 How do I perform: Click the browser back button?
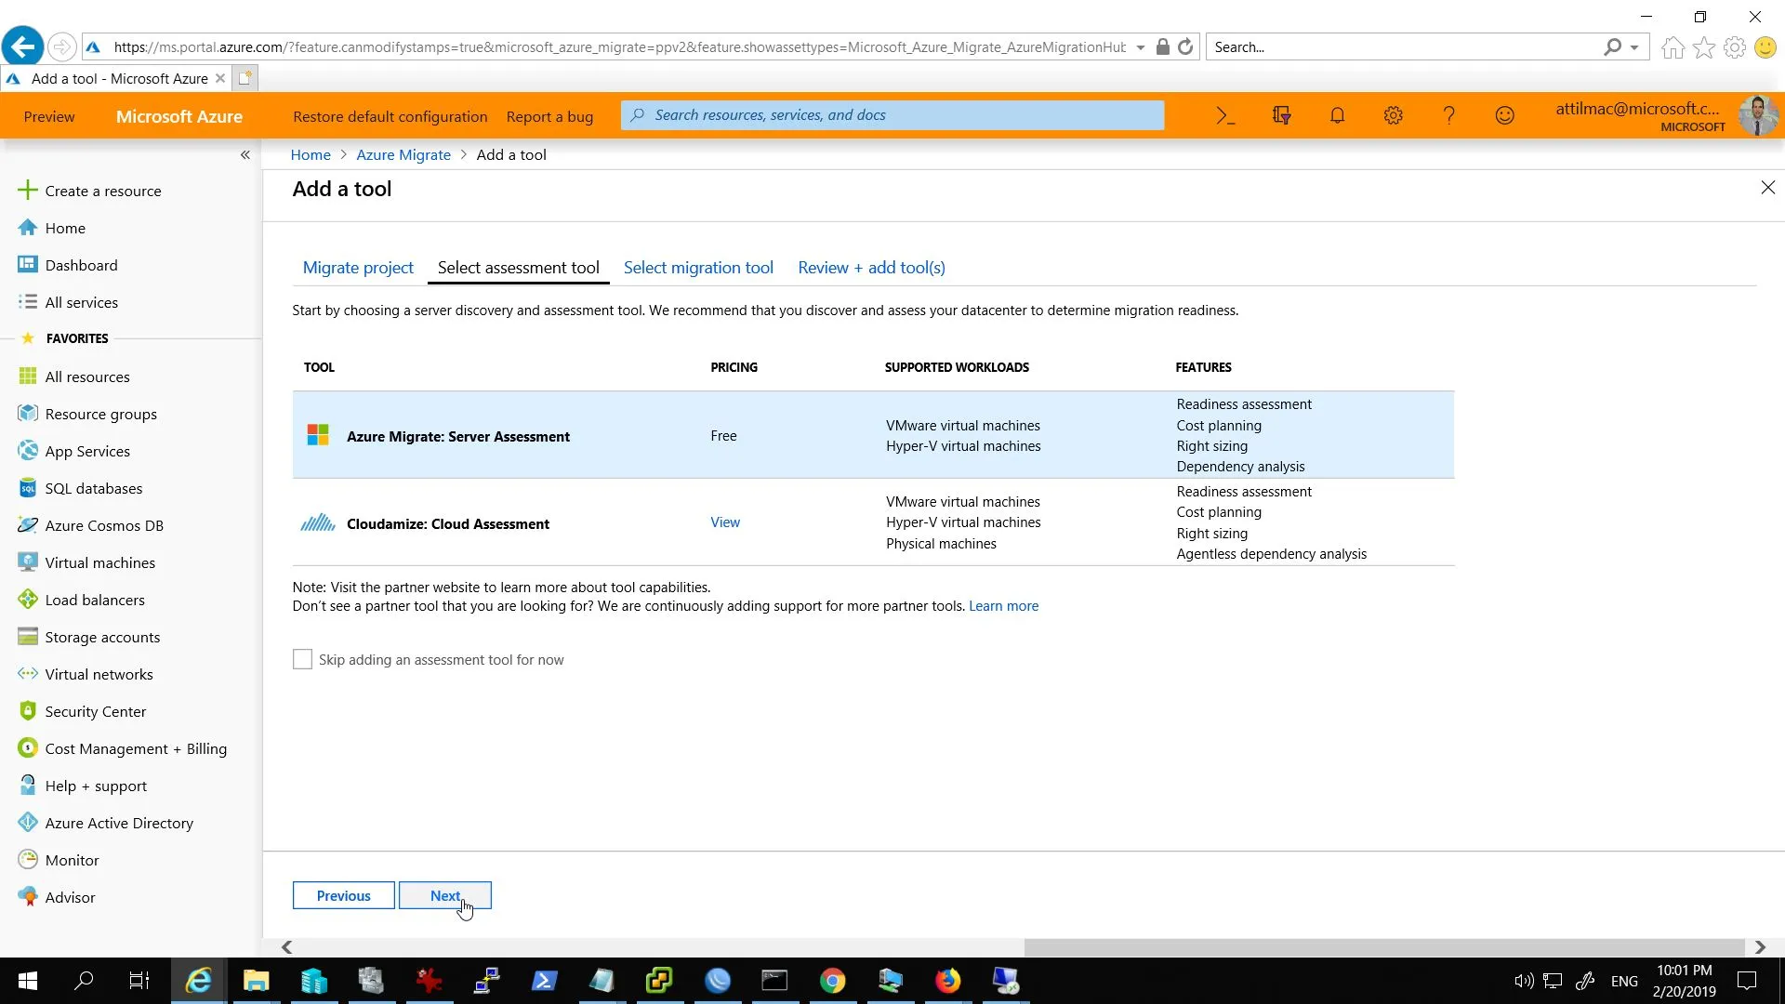point(22,46)
